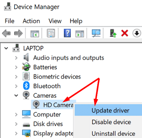The height and width of the screenshot is (138, 142).
Task: Click the LAPTOP computer node icon
Action: [x=16, y=48]
